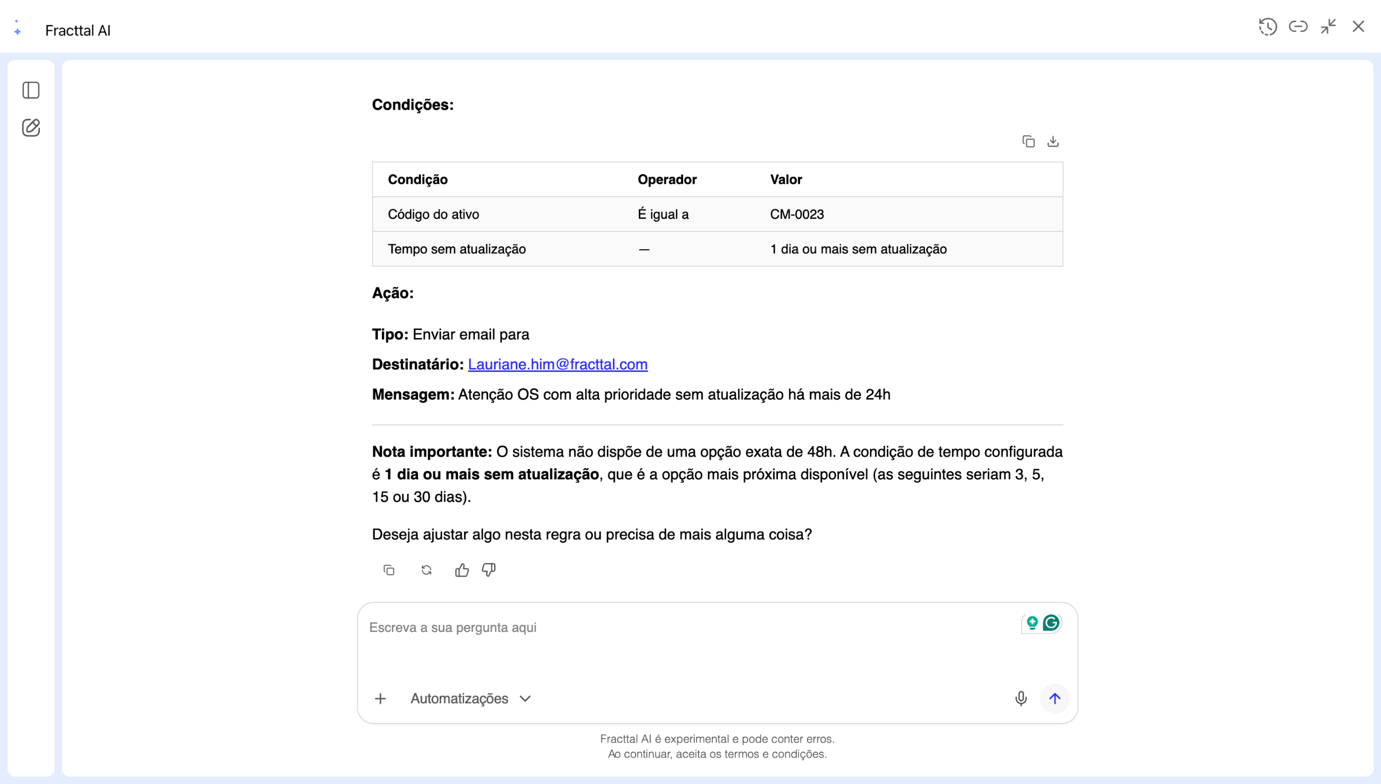Download the conditions table
The image size is (1381, 784).
coord(1053,141)
